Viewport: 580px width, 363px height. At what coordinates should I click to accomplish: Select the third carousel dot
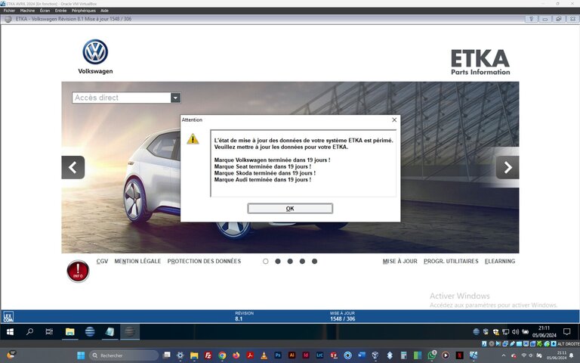290,262
